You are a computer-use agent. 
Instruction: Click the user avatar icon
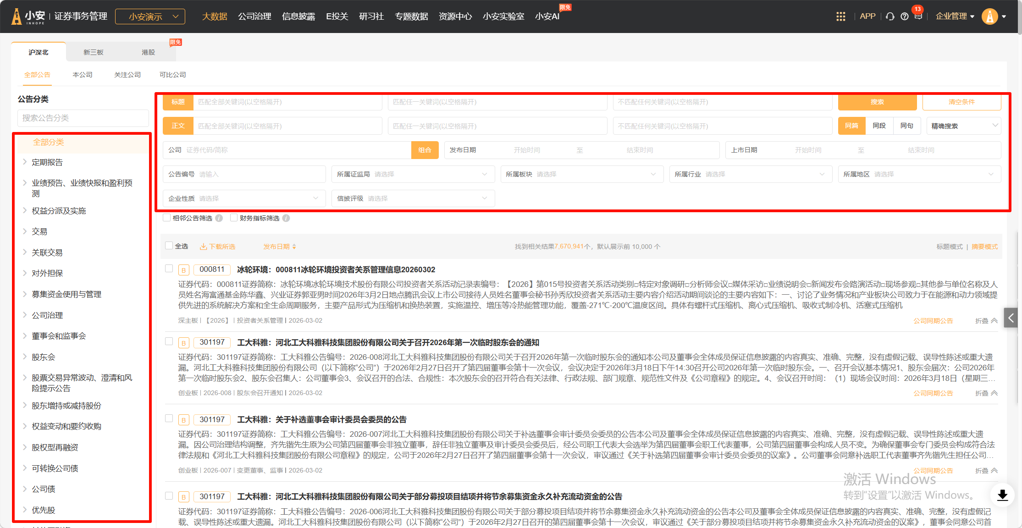coord(989,16)
